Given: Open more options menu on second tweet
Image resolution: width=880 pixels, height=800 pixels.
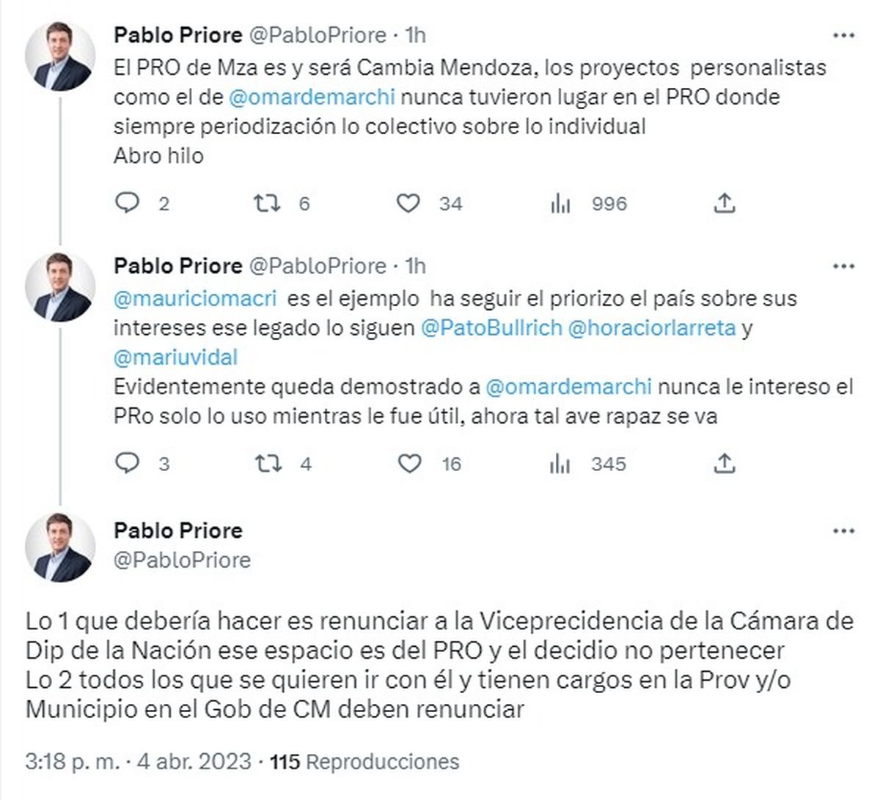Looking at the screenshot, I should [844, 266].
